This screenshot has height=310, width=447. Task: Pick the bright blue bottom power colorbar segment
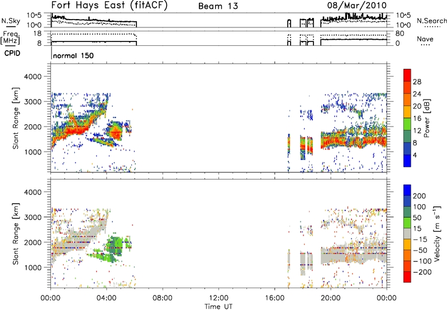[407, 161]
